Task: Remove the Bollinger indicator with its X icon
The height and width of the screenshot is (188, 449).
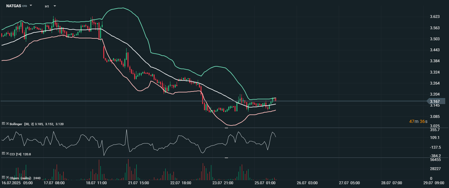Action: click(x=7, y=124)
